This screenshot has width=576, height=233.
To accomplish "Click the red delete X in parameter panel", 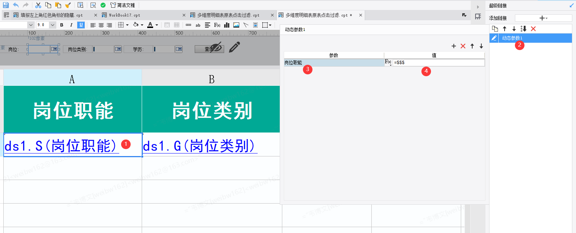I will point(463,46).
